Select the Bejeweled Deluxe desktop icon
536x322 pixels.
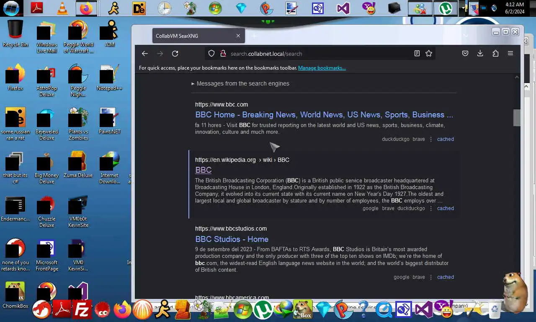point(46,124)
